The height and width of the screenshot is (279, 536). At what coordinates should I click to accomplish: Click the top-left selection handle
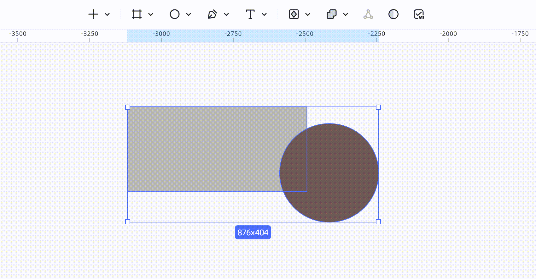tap(128, 107)
